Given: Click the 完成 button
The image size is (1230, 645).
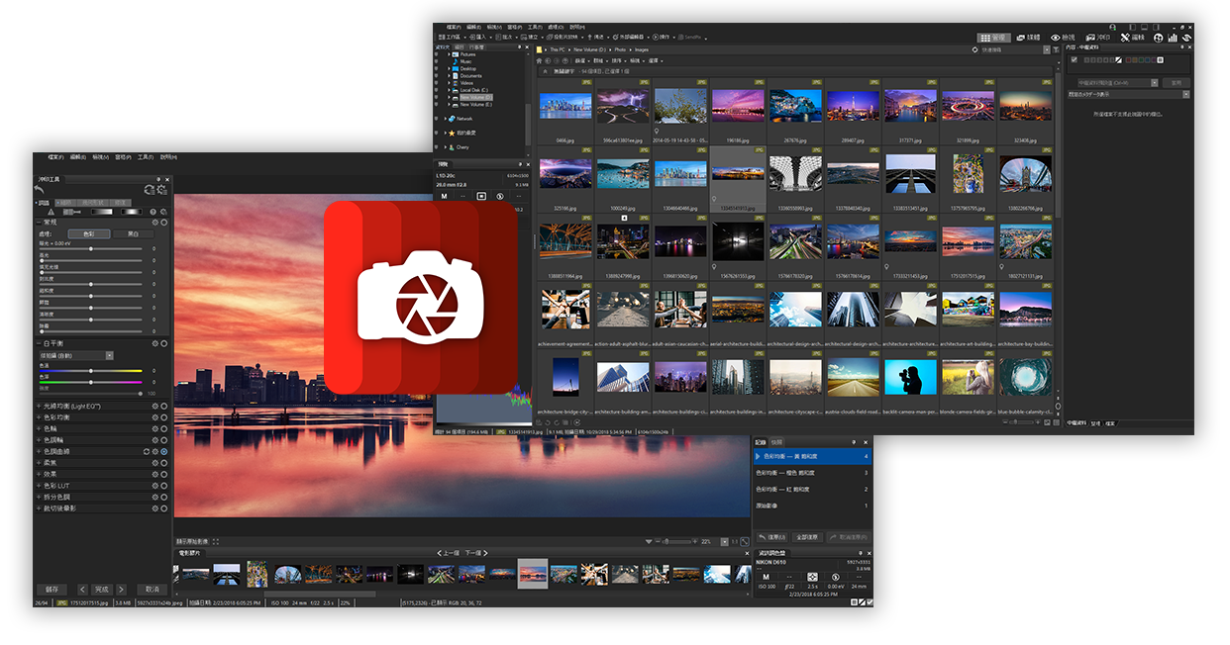Looking at the screenshot, I should (101, 589).
